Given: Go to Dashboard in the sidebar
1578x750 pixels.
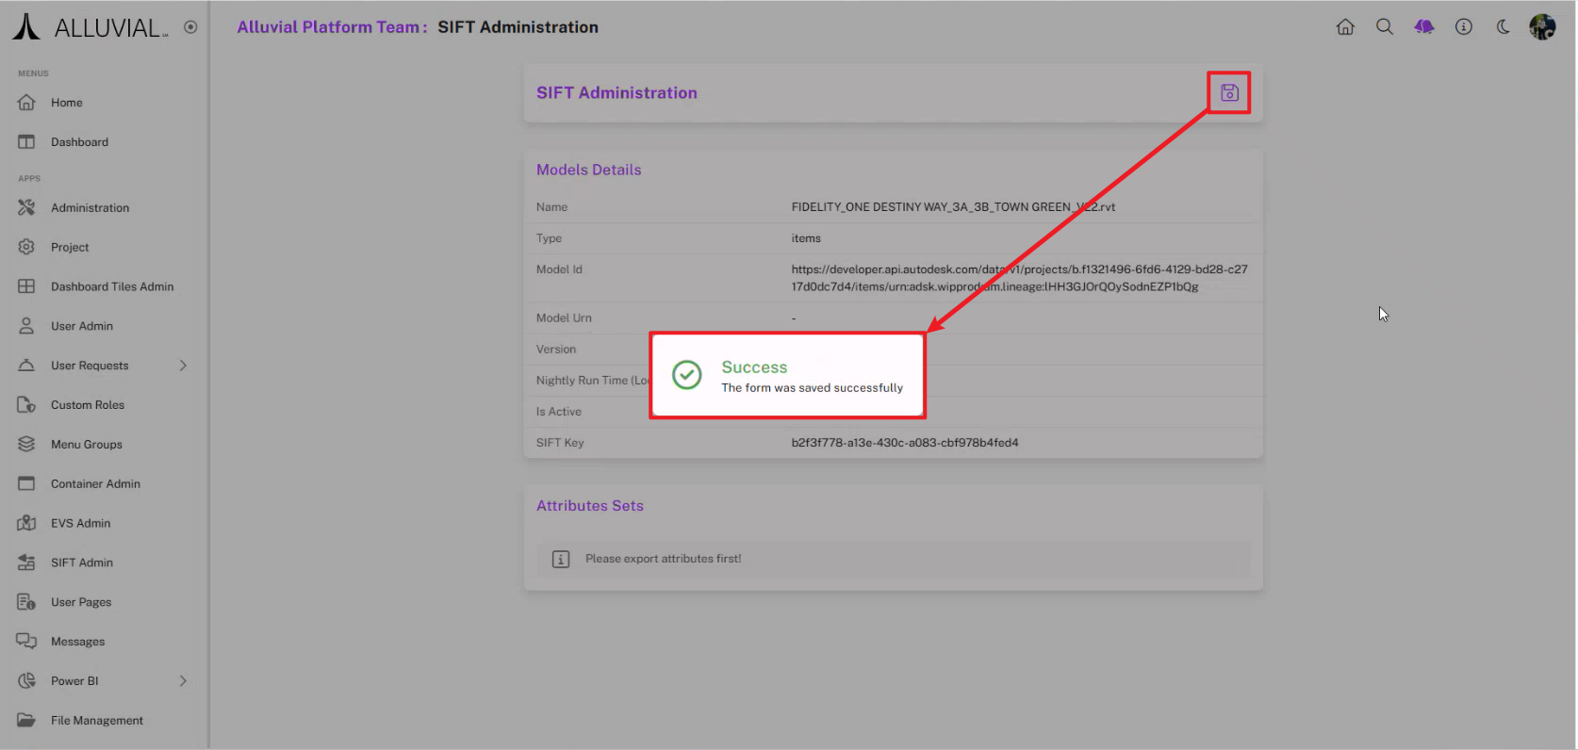Looking at the screenshot, I should tap(79, 142).
